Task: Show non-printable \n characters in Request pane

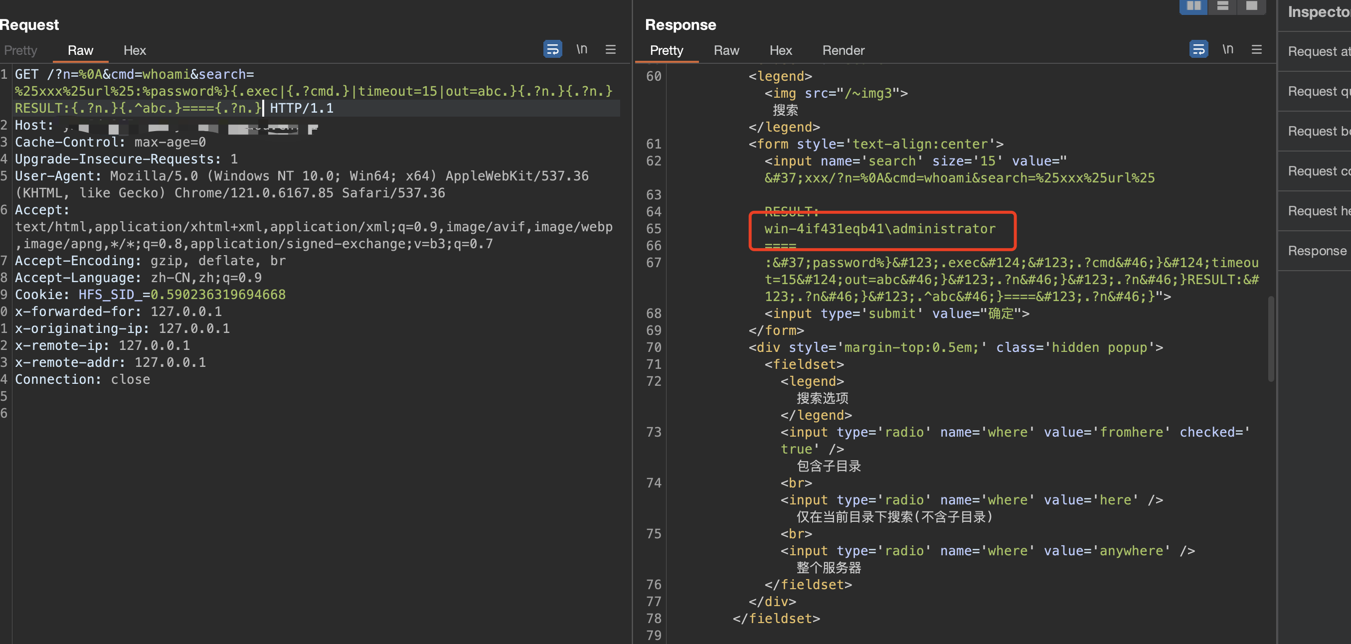Action: (x=582, y=49)
